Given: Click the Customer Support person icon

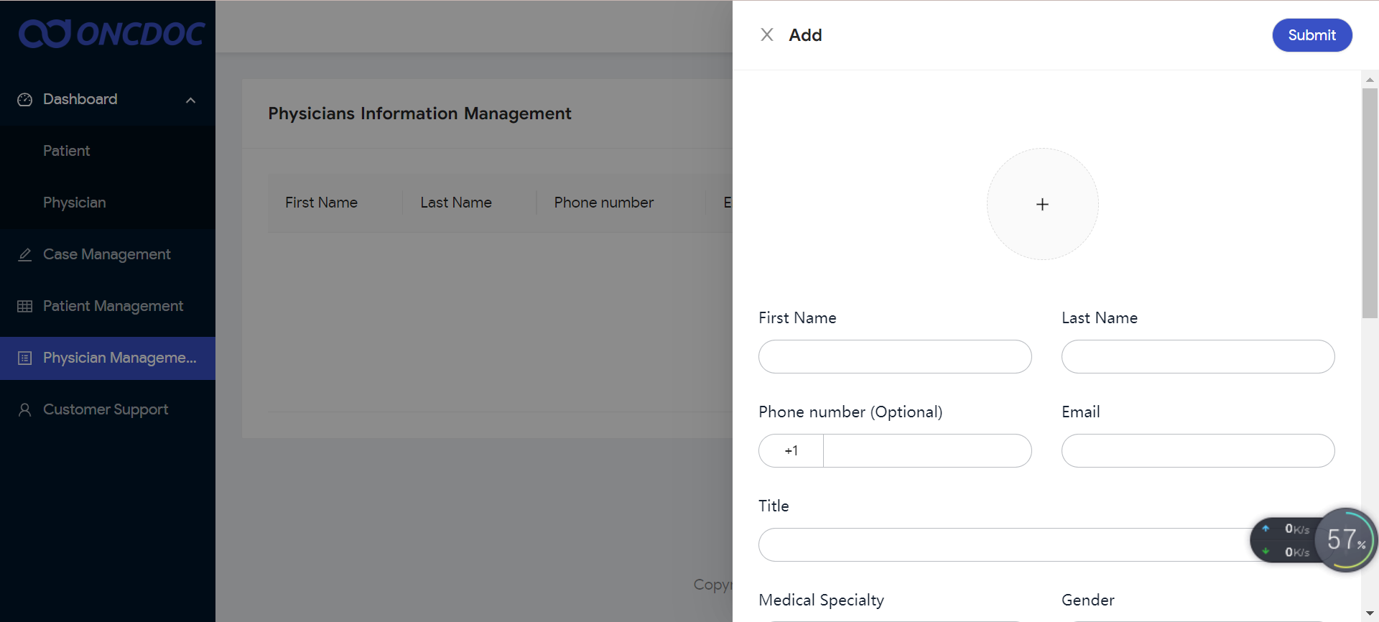Looking at the screenshot, I should (x=25, y=410).
